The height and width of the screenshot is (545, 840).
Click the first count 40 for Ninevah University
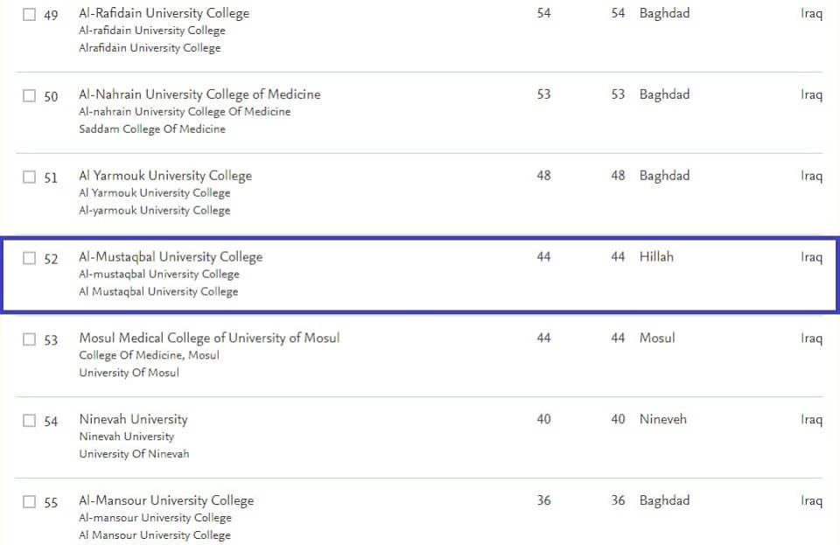[x=543, y=419]
